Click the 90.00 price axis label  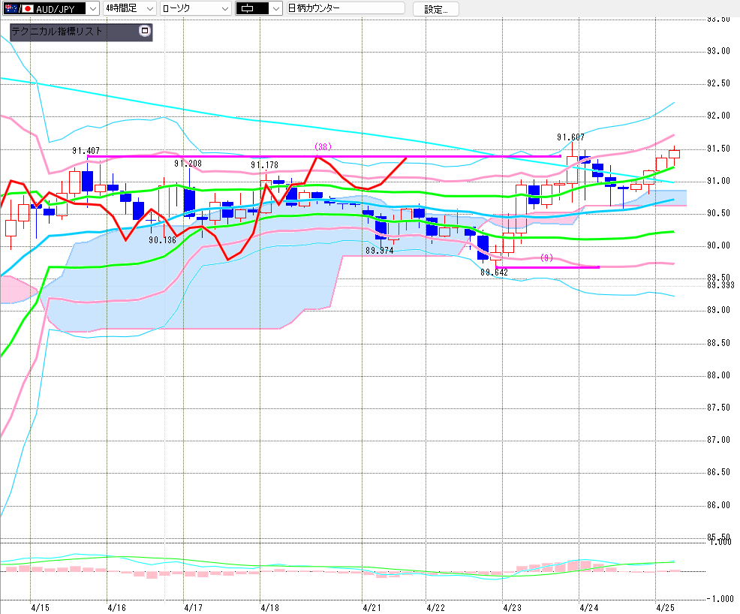[x=718, y=245]
